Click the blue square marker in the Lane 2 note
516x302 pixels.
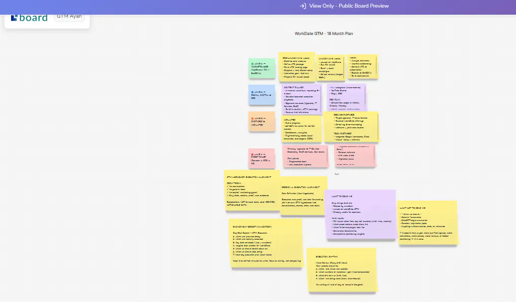click(252, 92)
